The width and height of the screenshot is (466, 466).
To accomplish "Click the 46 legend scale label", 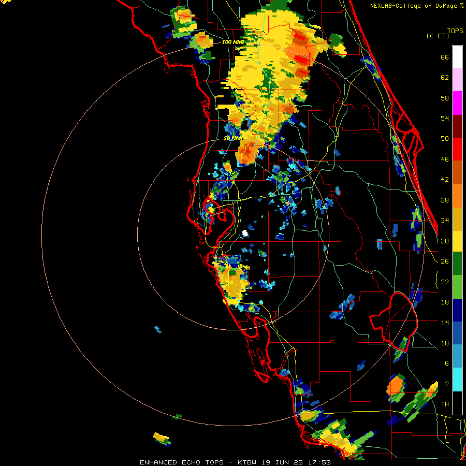I will pyautogui.click(x=445, y=159).
